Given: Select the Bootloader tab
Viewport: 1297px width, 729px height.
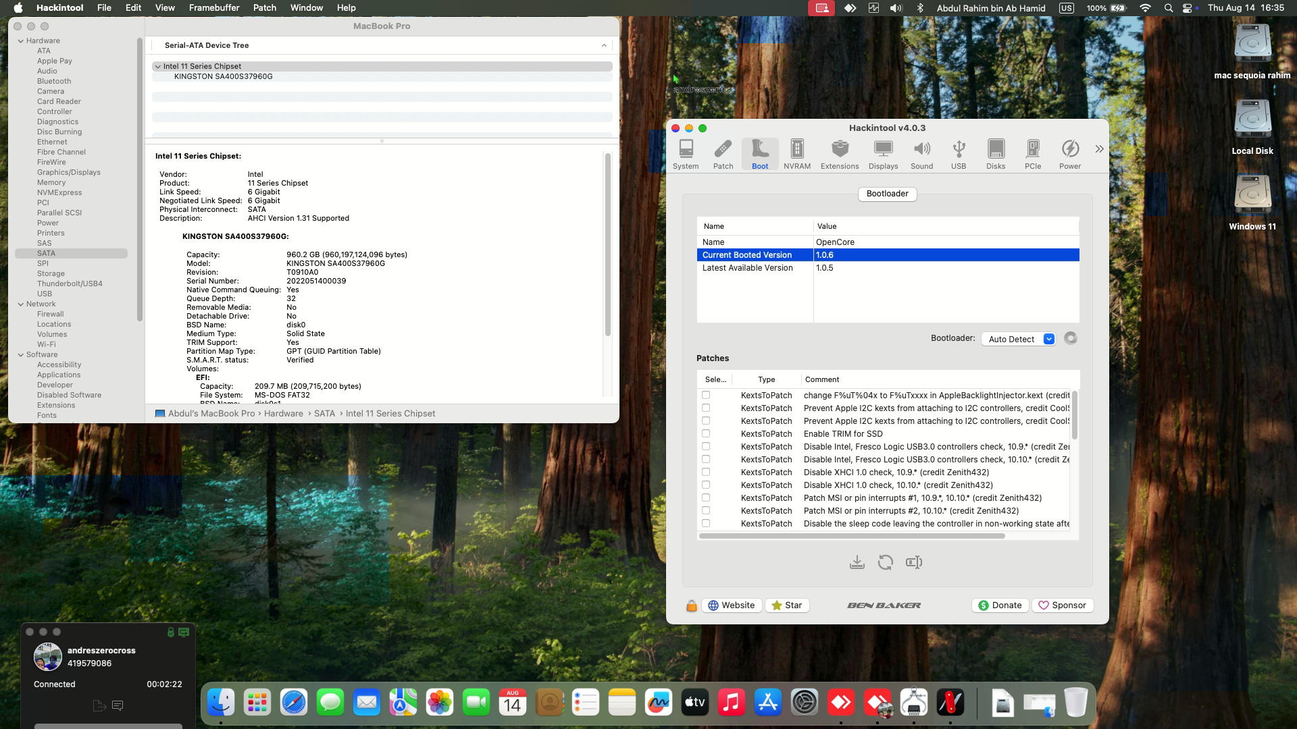Looking at the screenshot, I should coord(888,194).
